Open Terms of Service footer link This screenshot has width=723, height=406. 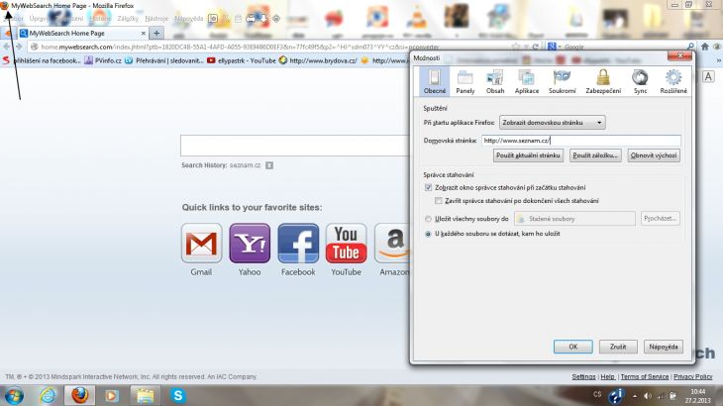tap(644, 377)
